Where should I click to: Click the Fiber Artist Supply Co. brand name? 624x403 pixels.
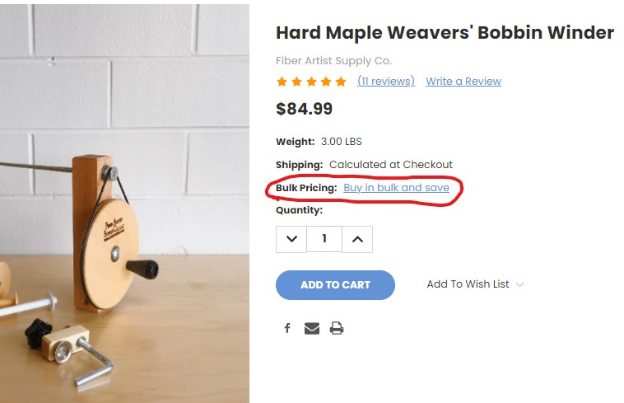coord(333,61)
